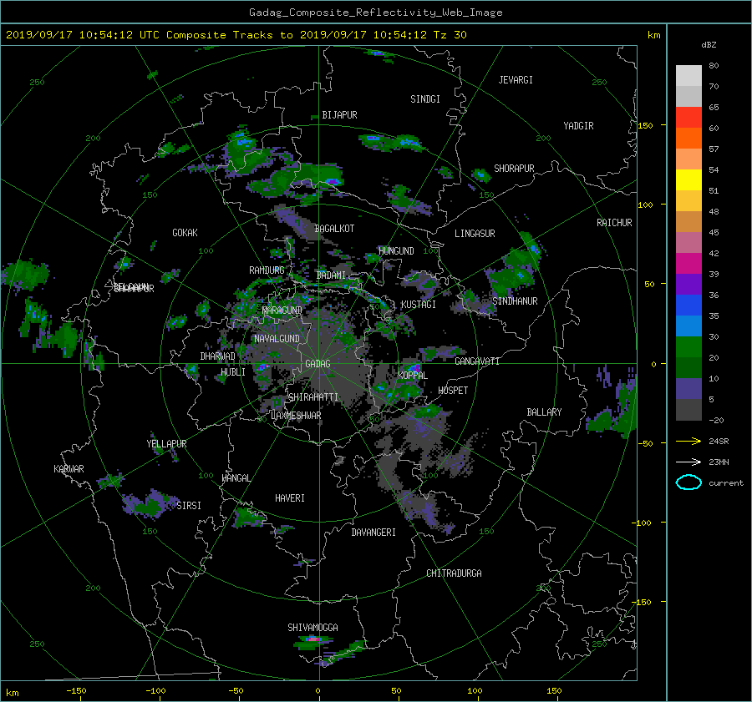Click the BADAMI city label

331,275
